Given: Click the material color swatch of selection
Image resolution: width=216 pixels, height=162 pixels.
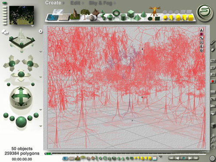Looking at the screenshot, I should point(201,34).
